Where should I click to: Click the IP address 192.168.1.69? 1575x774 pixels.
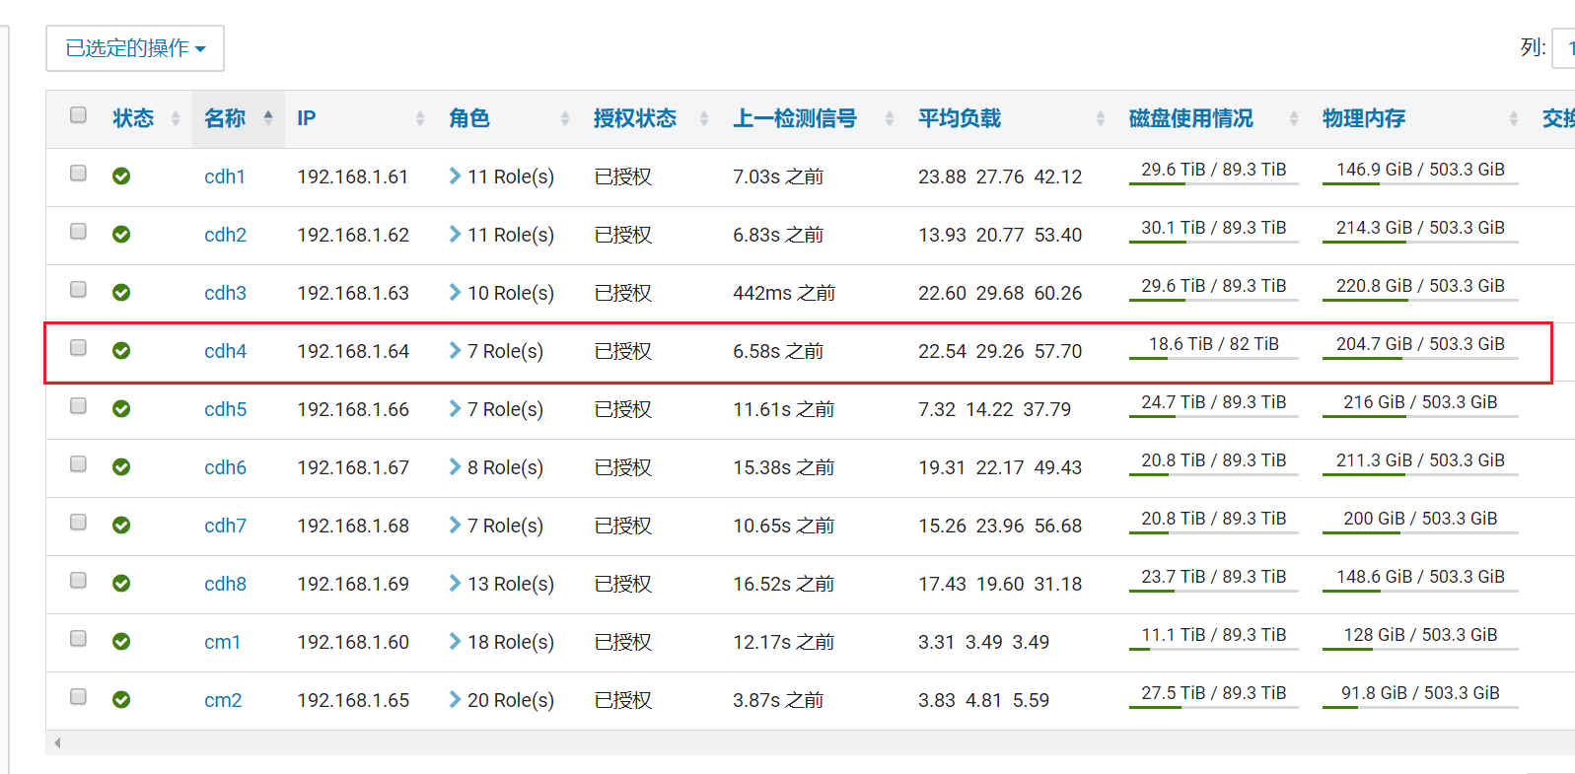point(353,584)
